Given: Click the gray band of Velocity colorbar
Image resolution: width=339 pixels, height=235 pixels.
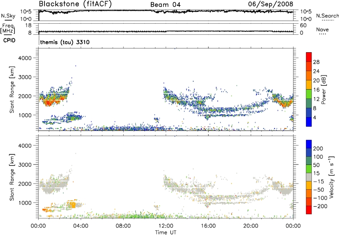Looking at the screenshot, I should [309, 177].
